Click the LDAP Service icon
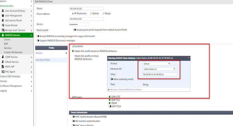 [3, 57]
